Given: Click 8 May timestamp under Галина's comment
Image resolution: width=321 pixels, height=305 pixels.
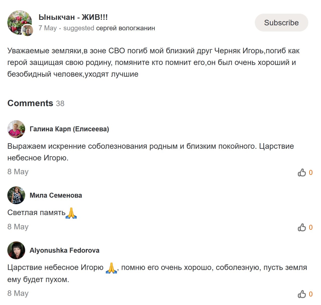Looking at the screenshot, I should coord(18,172).
